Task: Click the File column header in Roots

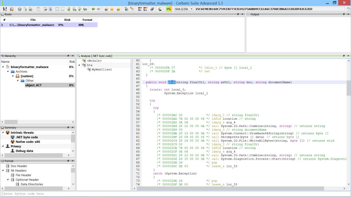Action: [x=33, y=20]
